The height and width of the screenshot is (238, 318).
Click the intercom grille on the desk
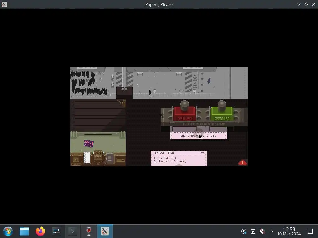98,155
